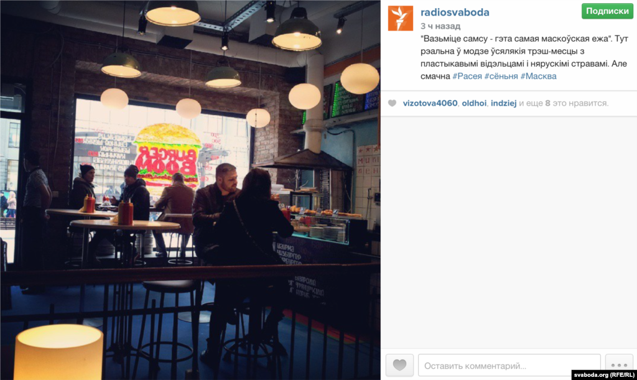Open the radiosvaboda username link
Image resolution: width=637 pixels, height=380 pixels.
(455, 12)
